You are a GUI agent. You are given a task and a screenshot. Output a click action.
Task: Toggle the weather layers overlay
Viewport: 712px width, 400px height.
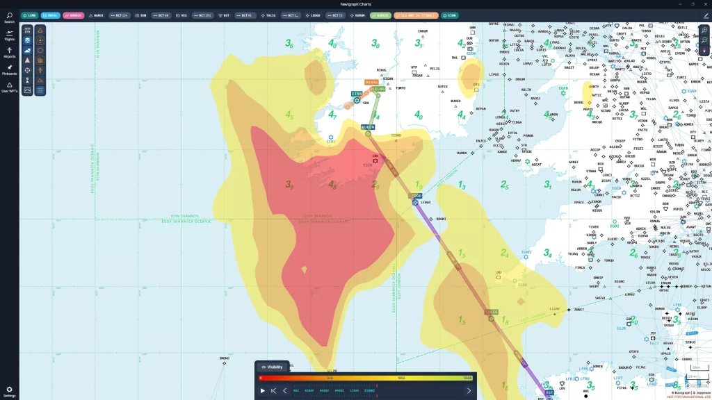click(x=26, y=40)
